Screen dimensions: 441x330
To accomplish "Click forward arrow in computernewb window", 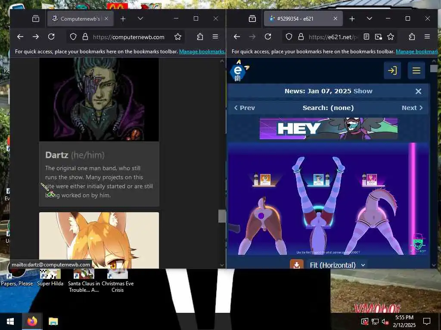I will tap(36, 37).
